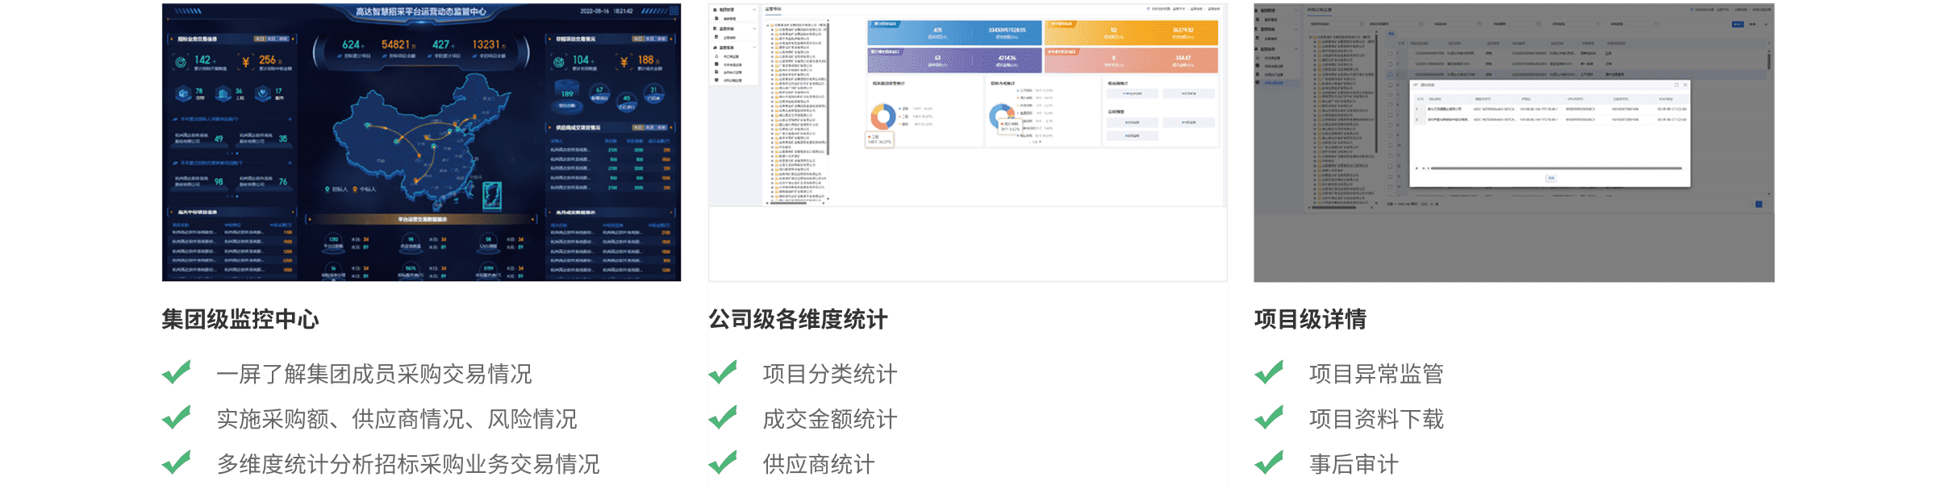Collapse the first sidebar menu group in the statistics screen
The image size is (1936, 485).
pyautogui.click(x=754, y=10)
